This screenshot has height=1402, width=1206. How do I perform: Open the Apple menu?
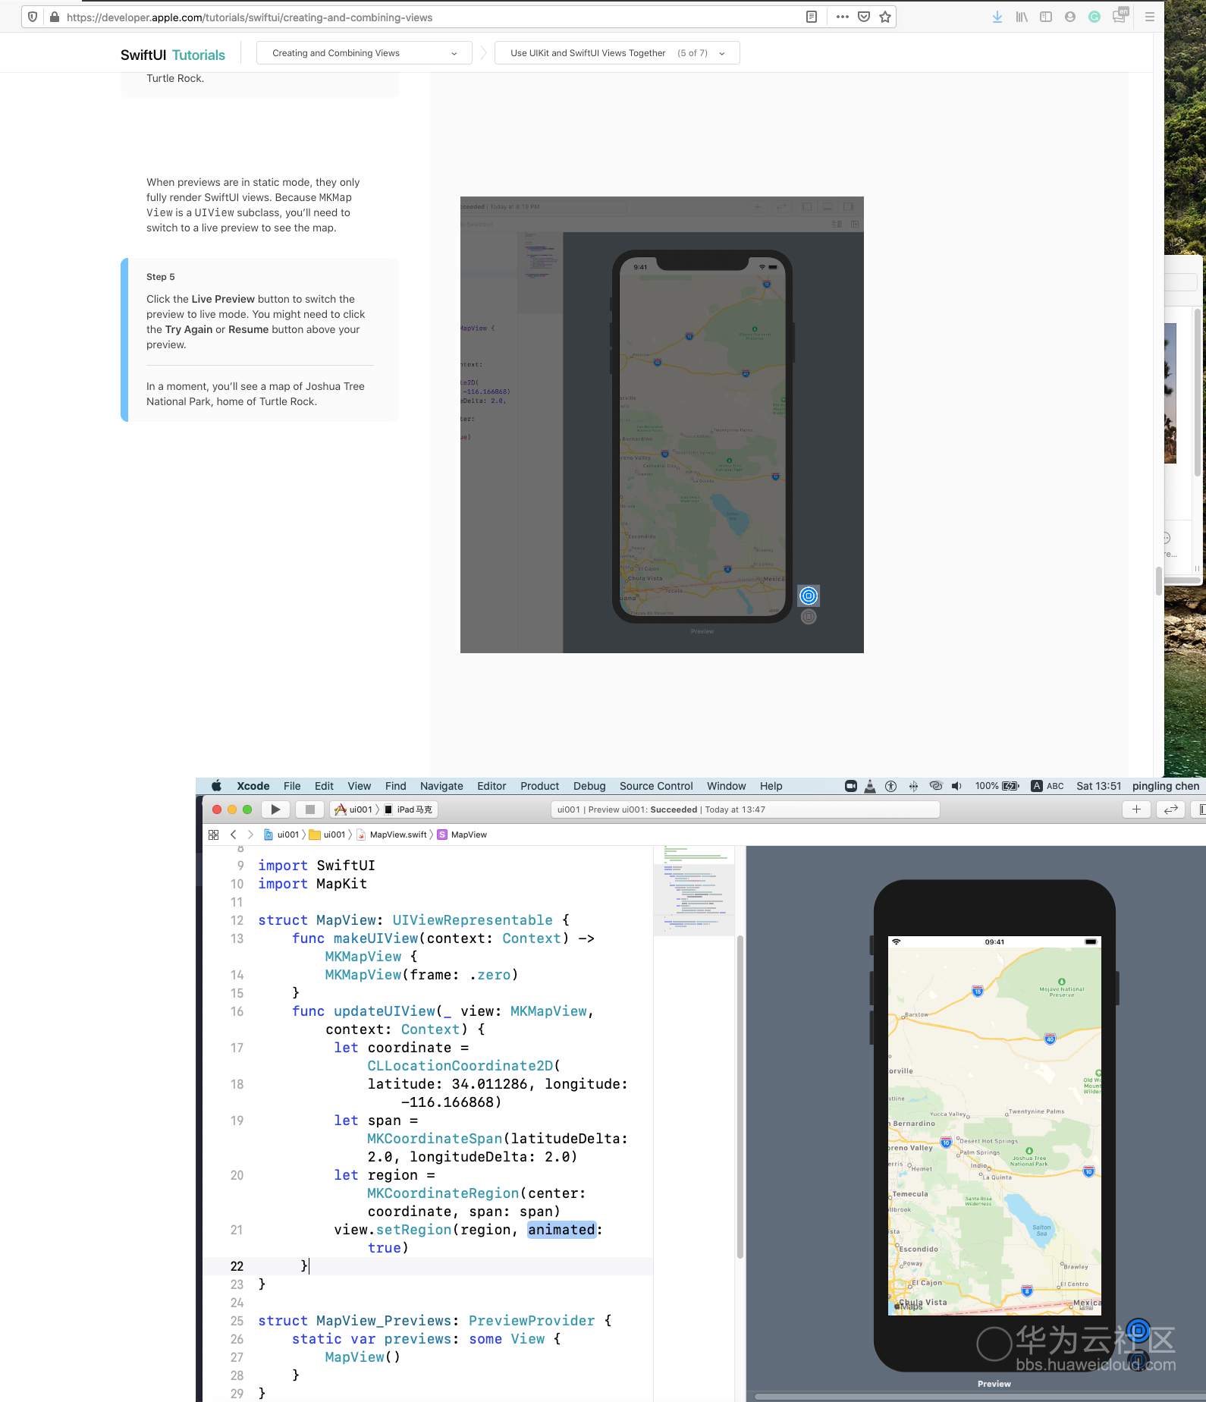tap(216, 786)
